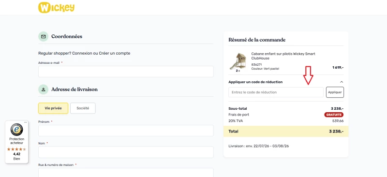This screenshot has width=387, height=177.
Task: Click the Livraison date estimate text
Action: tap(259, 146)
